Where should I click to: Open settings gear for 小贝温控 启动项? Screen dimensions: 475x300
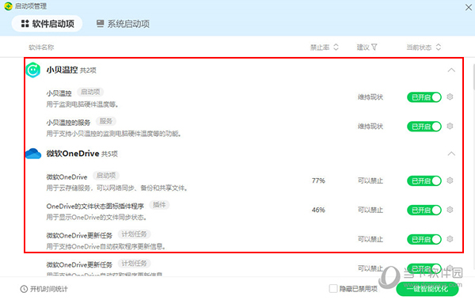pos(450,97)
